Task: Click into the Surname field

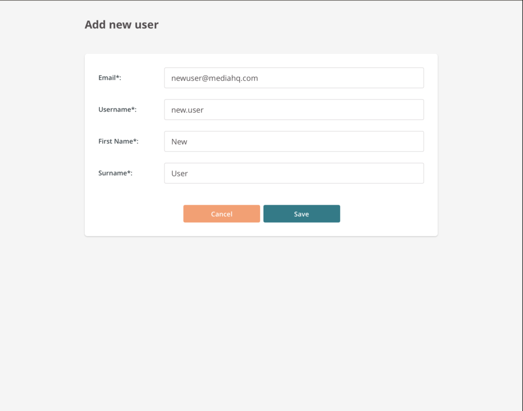Action: 294,173
